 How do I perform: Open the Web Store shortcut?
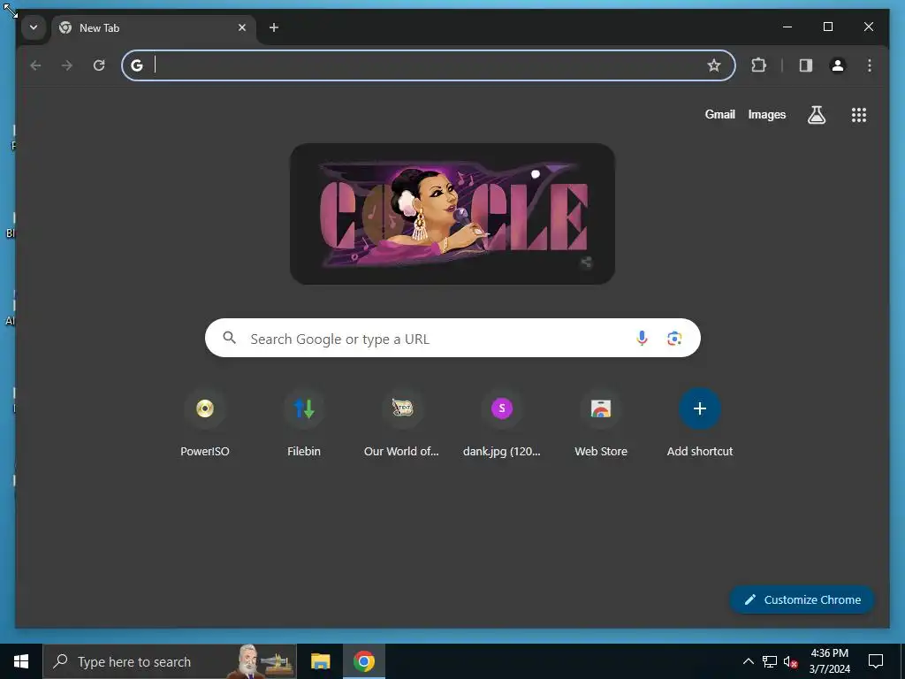(601, 423)
